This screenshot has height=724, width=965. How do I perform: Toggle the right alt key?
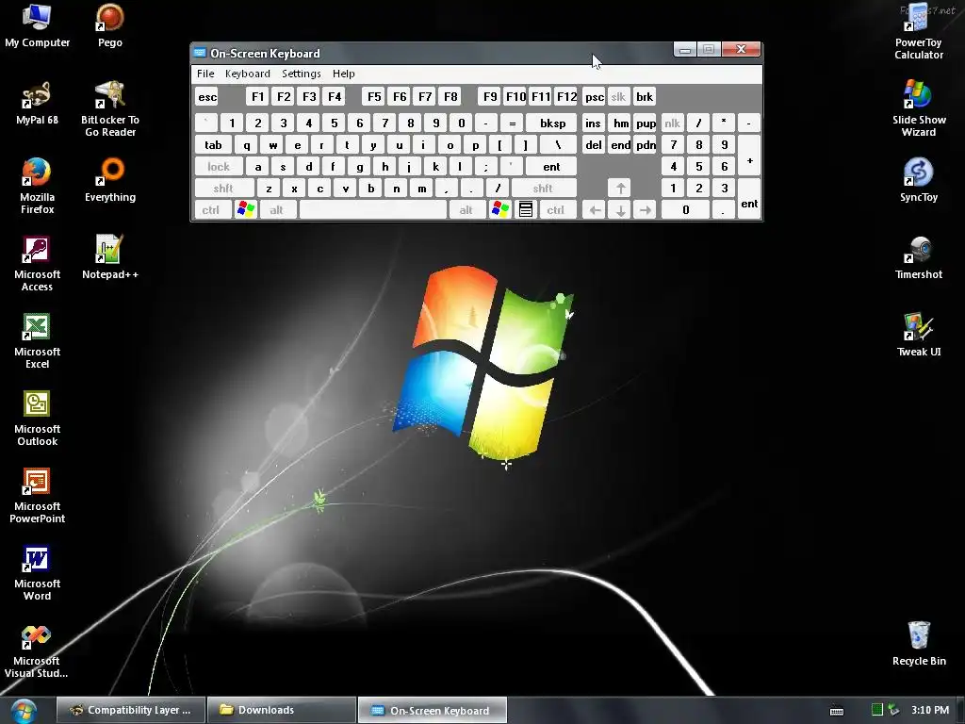(x=466, y=209)
